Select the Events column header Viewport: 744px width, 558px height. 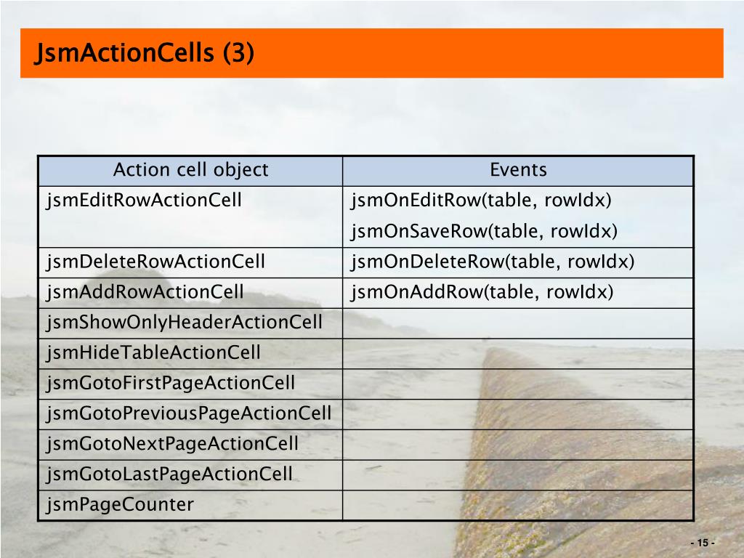pyautogui.click(x=518, y=170)
